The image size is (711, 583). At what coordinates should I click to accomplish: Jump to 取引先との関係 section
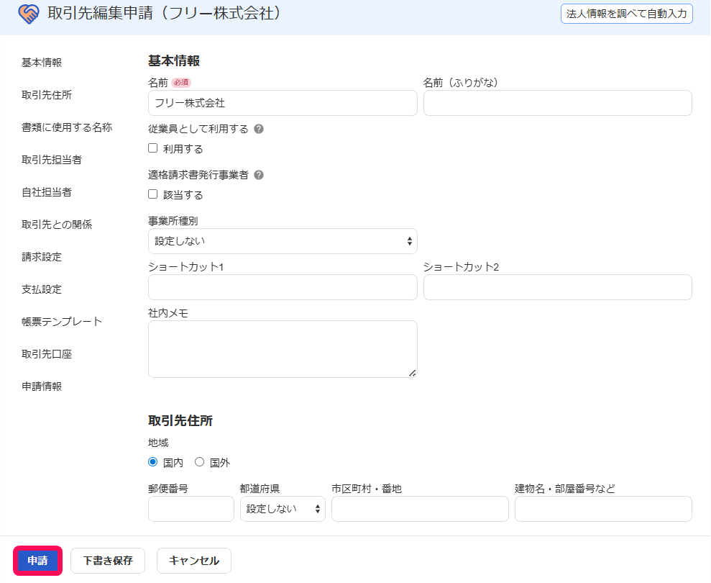click(x=57, y=225)
